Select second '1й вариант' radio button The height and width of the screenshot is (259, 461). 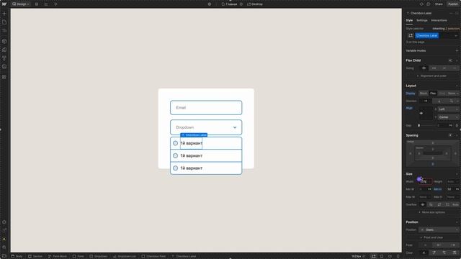point(175,155)
